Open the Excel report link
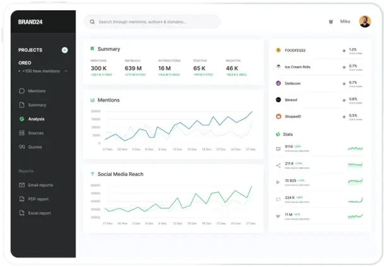The width and height of the screenshot is (384, 267). [x=39, y=213]
